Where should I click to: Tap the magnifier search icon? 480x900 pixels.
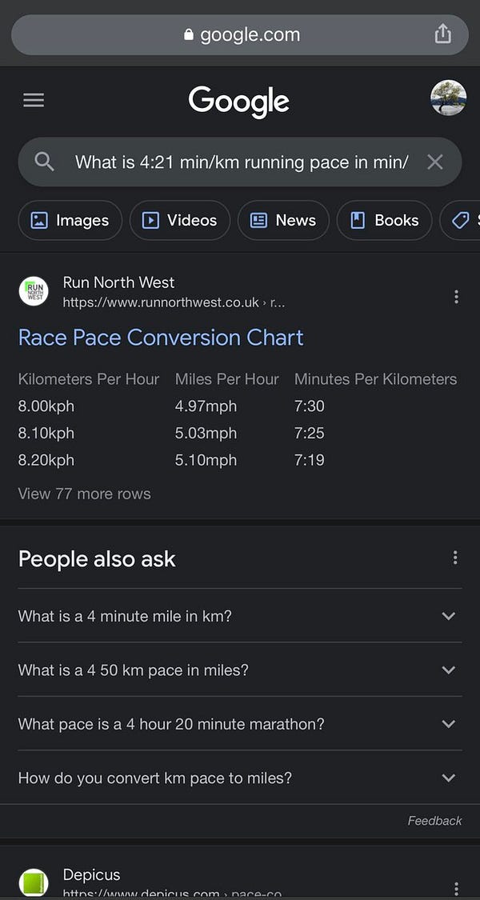[x=44, y=162]
